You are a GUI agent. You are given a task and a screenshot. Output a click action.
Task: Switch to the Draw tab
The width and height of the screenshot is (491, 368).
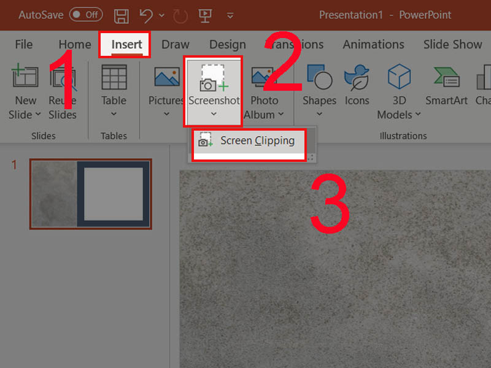tap(175, 44)
